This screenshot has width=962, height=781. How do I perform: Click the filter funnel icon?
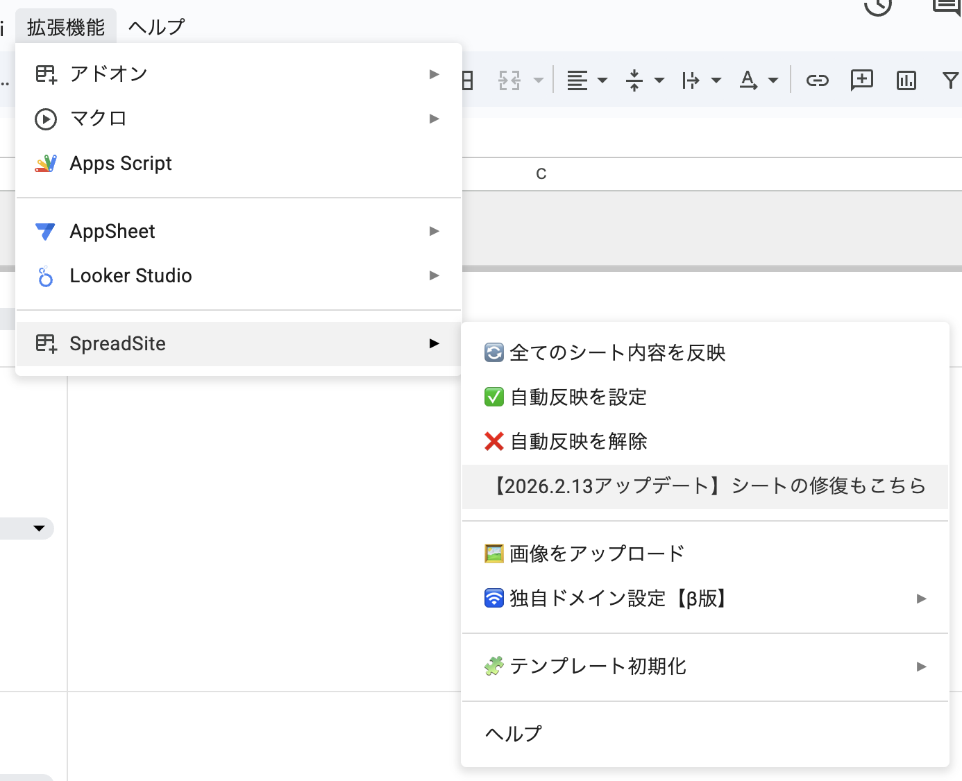[950, 80]
